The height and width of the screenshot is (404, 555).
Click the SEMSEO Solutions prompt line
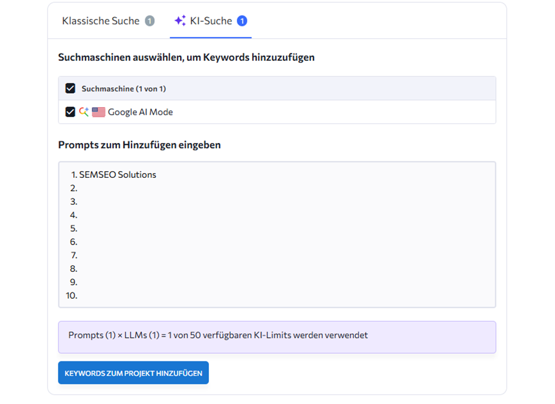point(117,175)
